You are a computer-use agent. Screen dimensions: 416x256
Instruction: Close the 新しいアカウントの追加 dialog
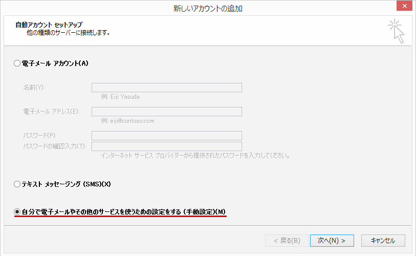[x=404, y=6]
